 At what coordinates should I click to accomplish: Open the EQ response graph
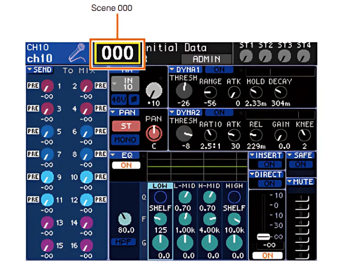197,167
